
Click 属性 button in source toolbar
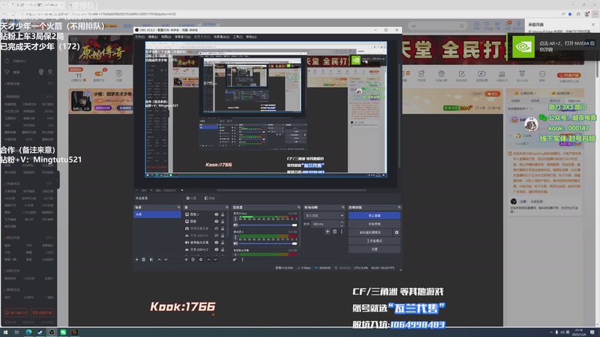[x=191, y=198]
